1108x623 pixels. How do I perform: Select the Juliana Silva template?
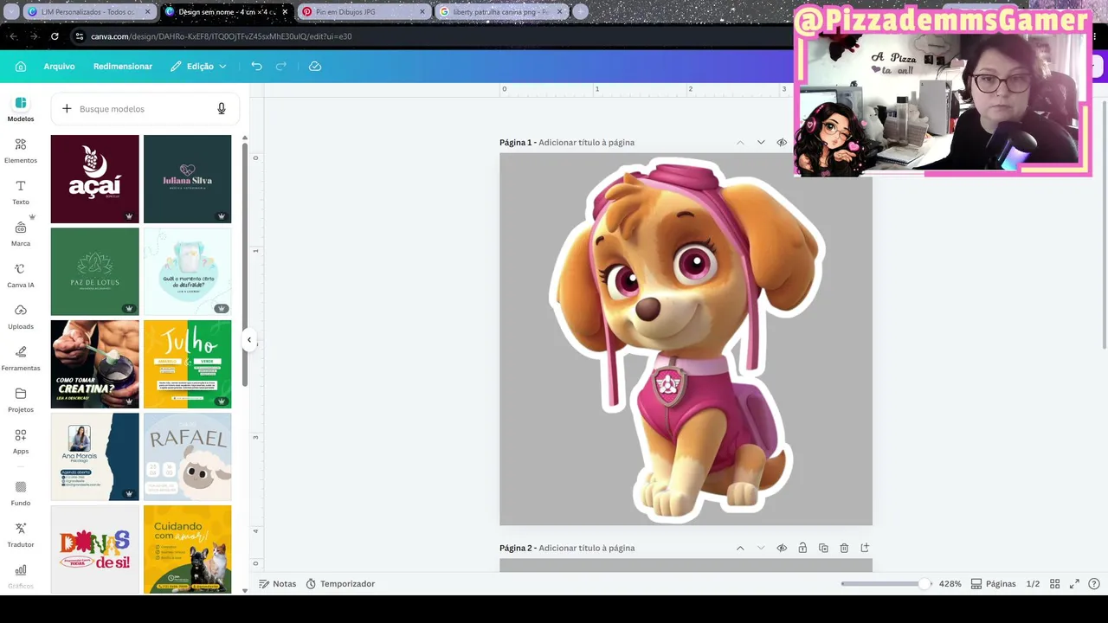point(188,179)
